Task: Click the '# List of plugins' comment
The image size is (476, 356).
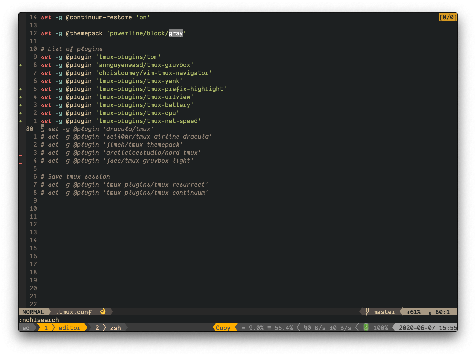Action: [x=71, y=49]
